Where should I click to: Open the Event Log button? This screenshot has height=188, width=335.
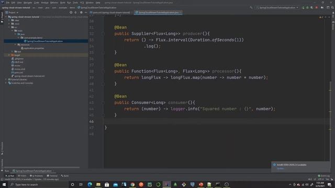tap(324, 176)
